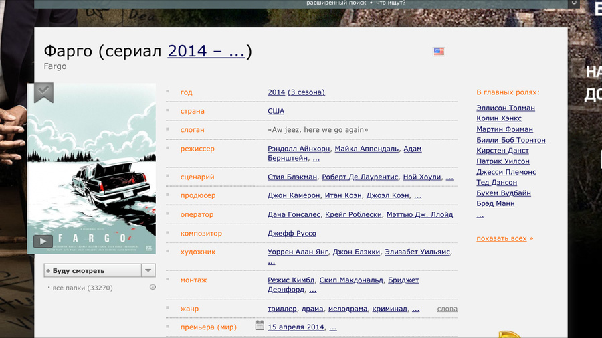
Task: Open the расширенный поиск advanced search
Action: click(x=336, y=3)
